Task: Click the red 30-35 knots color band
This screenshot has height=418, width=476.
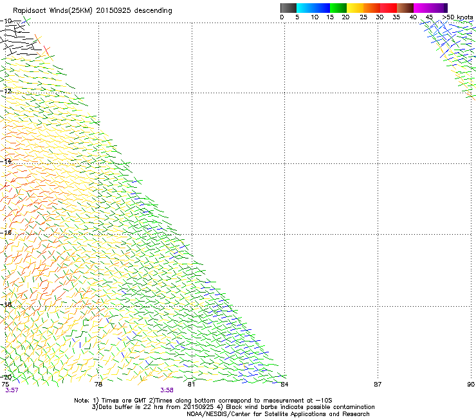Action: (389, 8)
